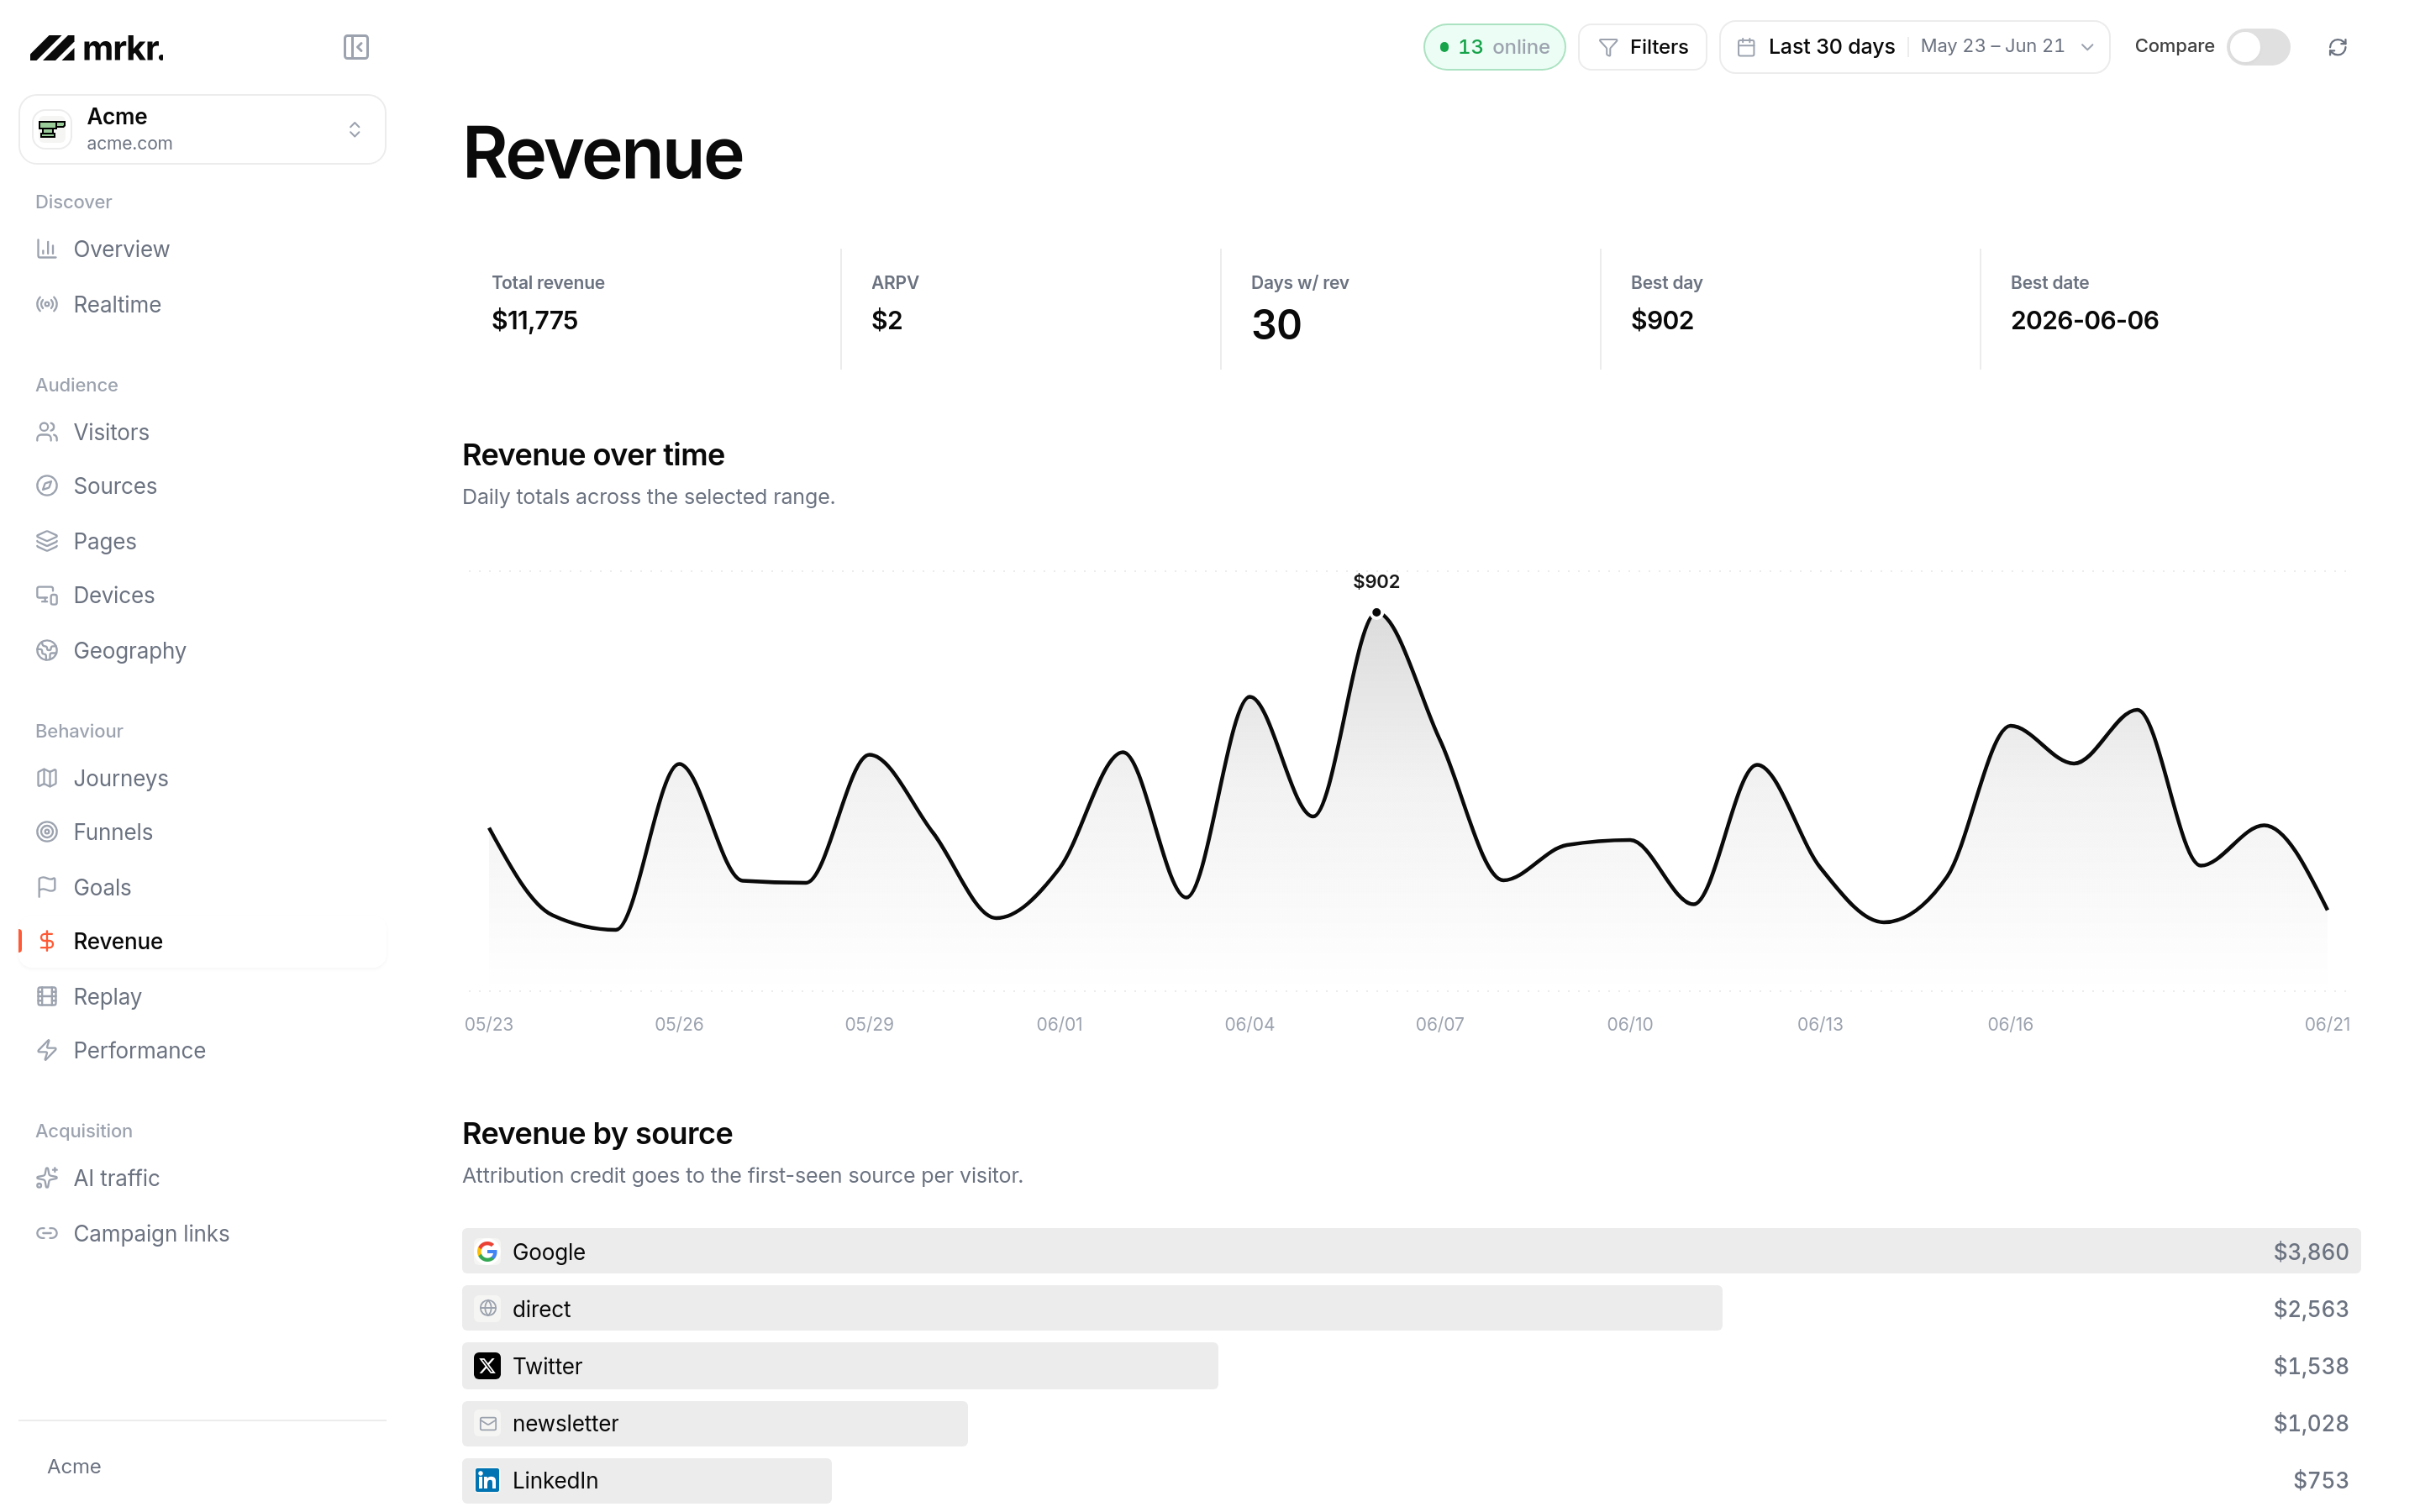Click the Goals flag icon
Image resolution: width=2420 pixels, height=1512 pixels.
47,887
